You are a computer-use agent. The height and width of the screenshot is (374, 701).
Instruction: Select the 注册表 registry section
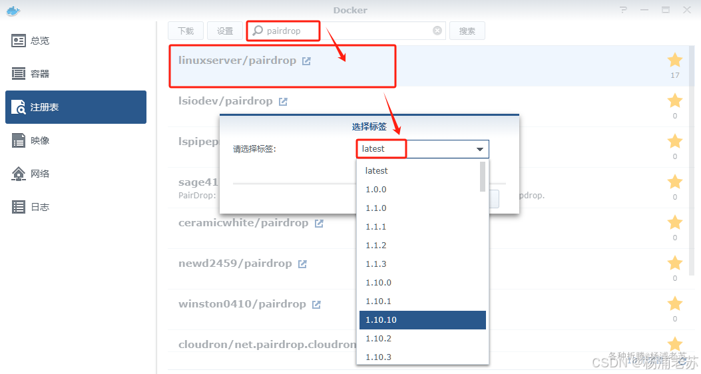75,107
